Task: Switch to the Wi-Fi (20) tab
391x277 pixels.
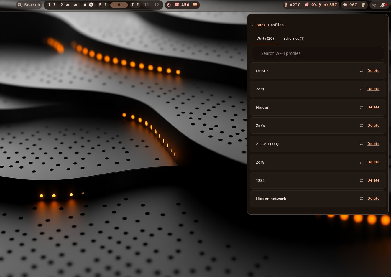Action: pos(265,38)
